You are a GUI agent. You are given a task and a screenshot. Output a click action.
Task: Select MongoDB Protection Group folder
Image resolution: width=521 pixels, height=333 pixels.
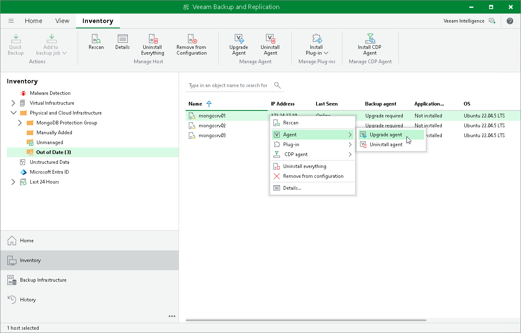[x=67, y=123]
